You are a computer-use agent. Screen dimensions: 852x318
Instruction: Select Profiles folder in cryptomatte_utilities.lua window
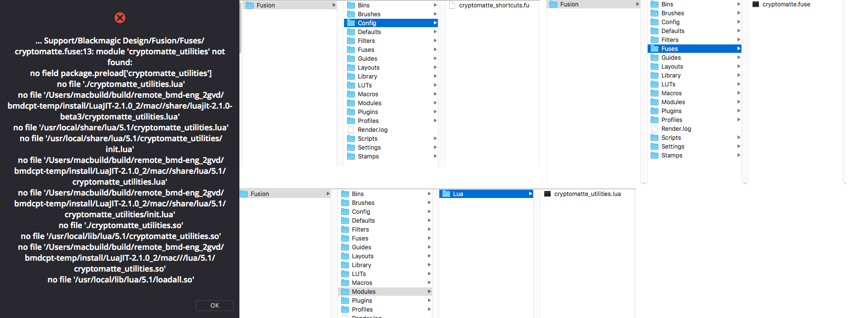coord(385,310)
